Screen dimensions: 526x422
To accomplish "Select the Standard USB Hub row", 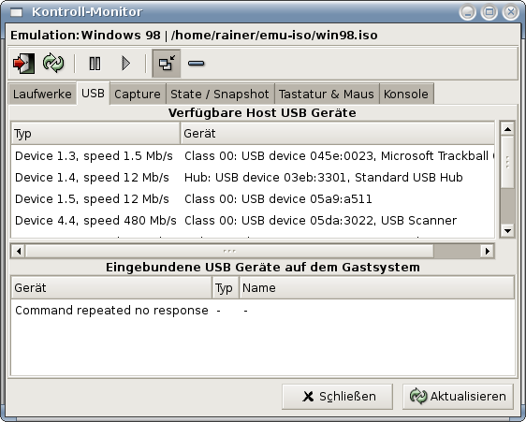I will (253, 178).
